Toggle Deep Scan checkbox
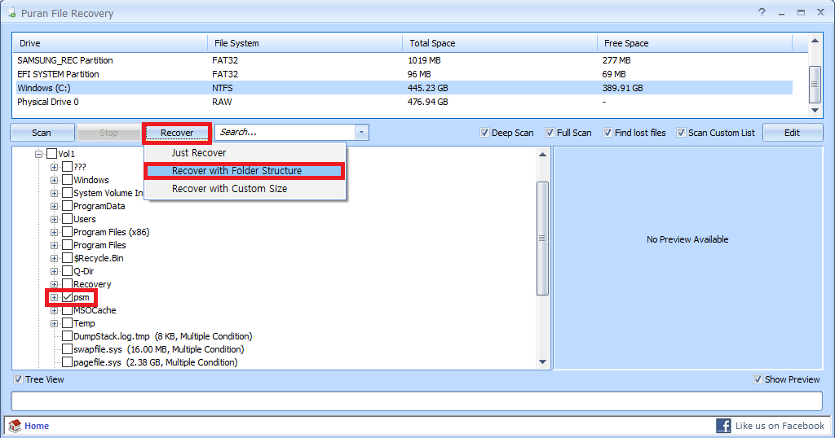This screenshot has height=438, width=835. (x=484, y=133)
